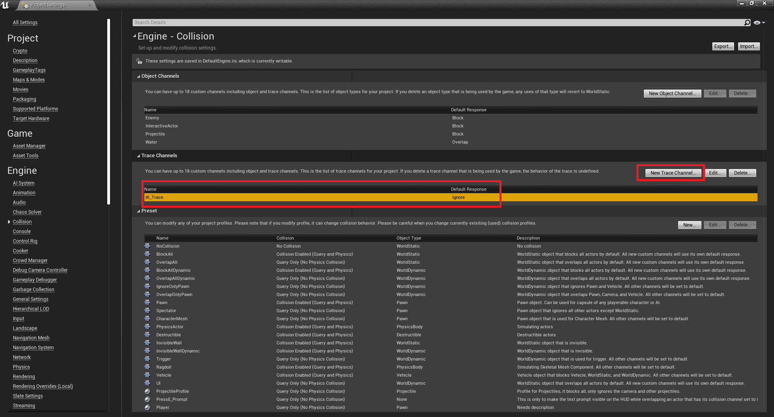Image resolution: width=774 pixels, height=417 pixels.
Task: Click the magnifier icon in Search Details
Action: pyautogui.click(x=747, y=23)
